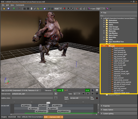138x119 pixels.
Task: Open the playback Rate dropdown
Action: pos(77,94)
